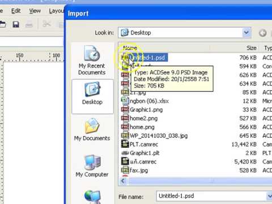Select the แก้.camrec file name
Screen dimensions: 272x204
[143, 161]
